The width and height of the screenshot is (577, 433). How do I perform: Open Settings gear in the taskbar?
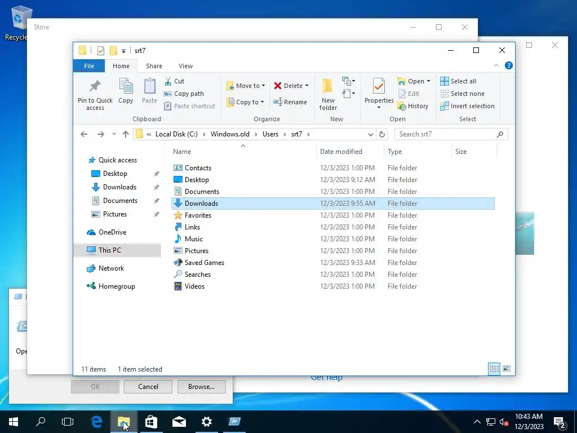pyautogui.click(x=206, y=422)
